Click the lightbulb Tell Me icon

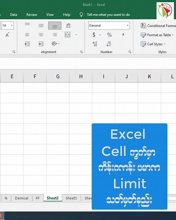coord(81,14)
